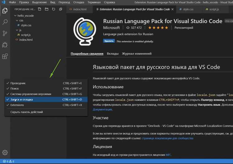This screenshot has height=164, width=233.
Task: Open the MIT license link
Action: (168, 155)
